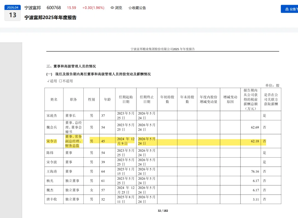This screenshot has width=298, height=218.
Task: Click stock code 600768
Action: pyautogui.click(x=54, y=8)
